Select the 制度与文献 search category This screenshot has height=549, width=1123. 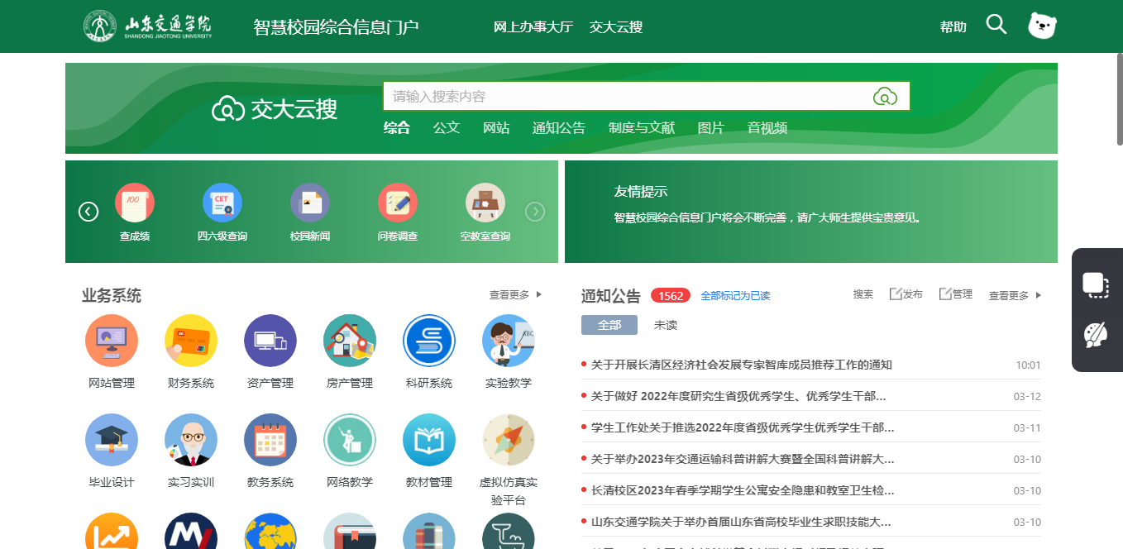tap(641, 127)
